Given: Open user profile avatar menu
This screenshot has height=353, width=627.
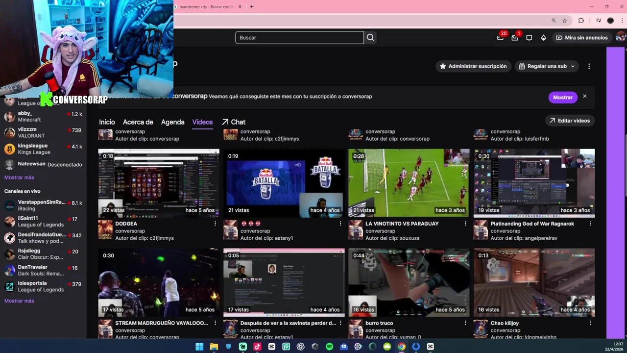Looking at the screenshot, I should 621,37.
